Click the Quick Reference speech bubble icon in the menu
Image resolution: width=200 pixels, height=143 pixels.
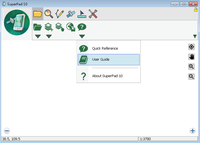tap(84, 49)
